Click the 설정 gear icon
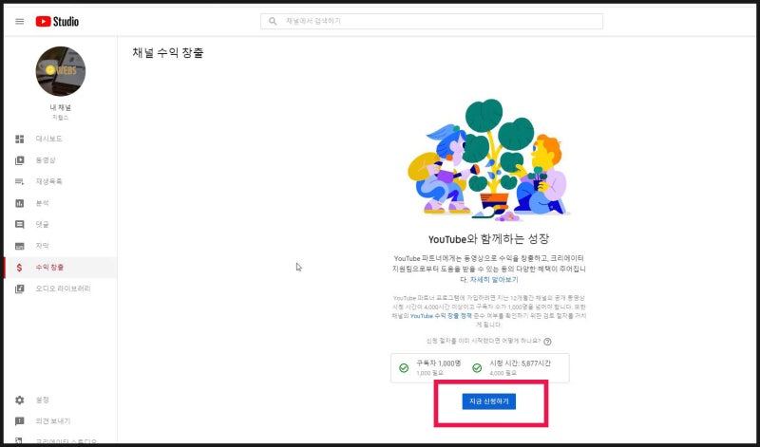Image resolution: width=760 pixels, height=447 pixels. point(19,400)
